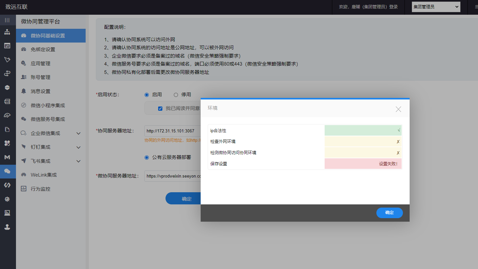The height and width of the screenshot is (269, 478).
Task: Open the 账号管理 menu item
Action: pyautogui.click(x=40, y=77)
